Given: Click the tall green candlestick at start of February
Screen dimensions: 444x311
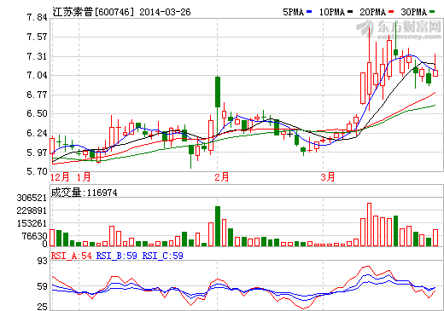Looking at the screenshot, I should (218, 92).
